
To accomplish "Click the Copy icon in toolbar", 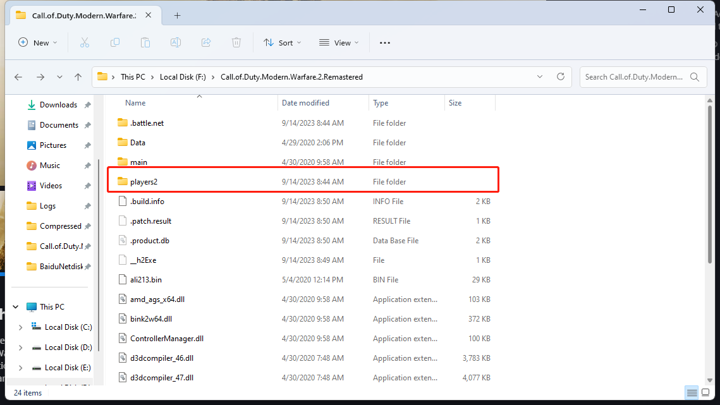I will (x=115, y=43).
